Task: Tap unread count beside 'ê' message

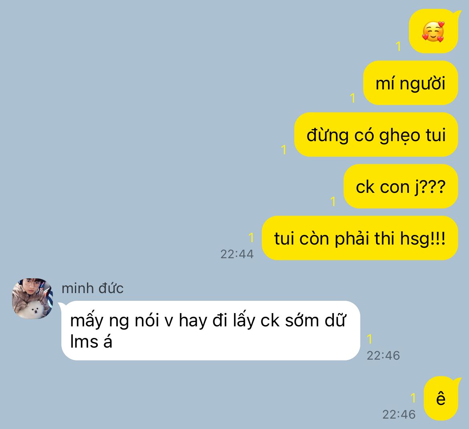Action: 413,398
